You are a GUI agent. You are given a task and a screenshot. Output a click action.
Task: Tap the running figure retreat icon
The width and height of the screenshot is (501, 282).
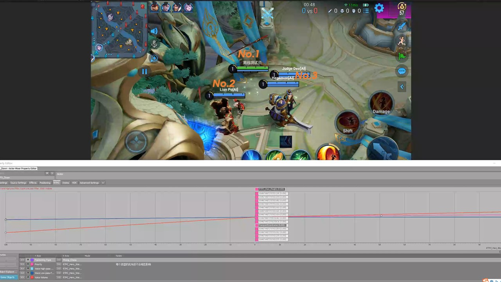tap(402, 41)
